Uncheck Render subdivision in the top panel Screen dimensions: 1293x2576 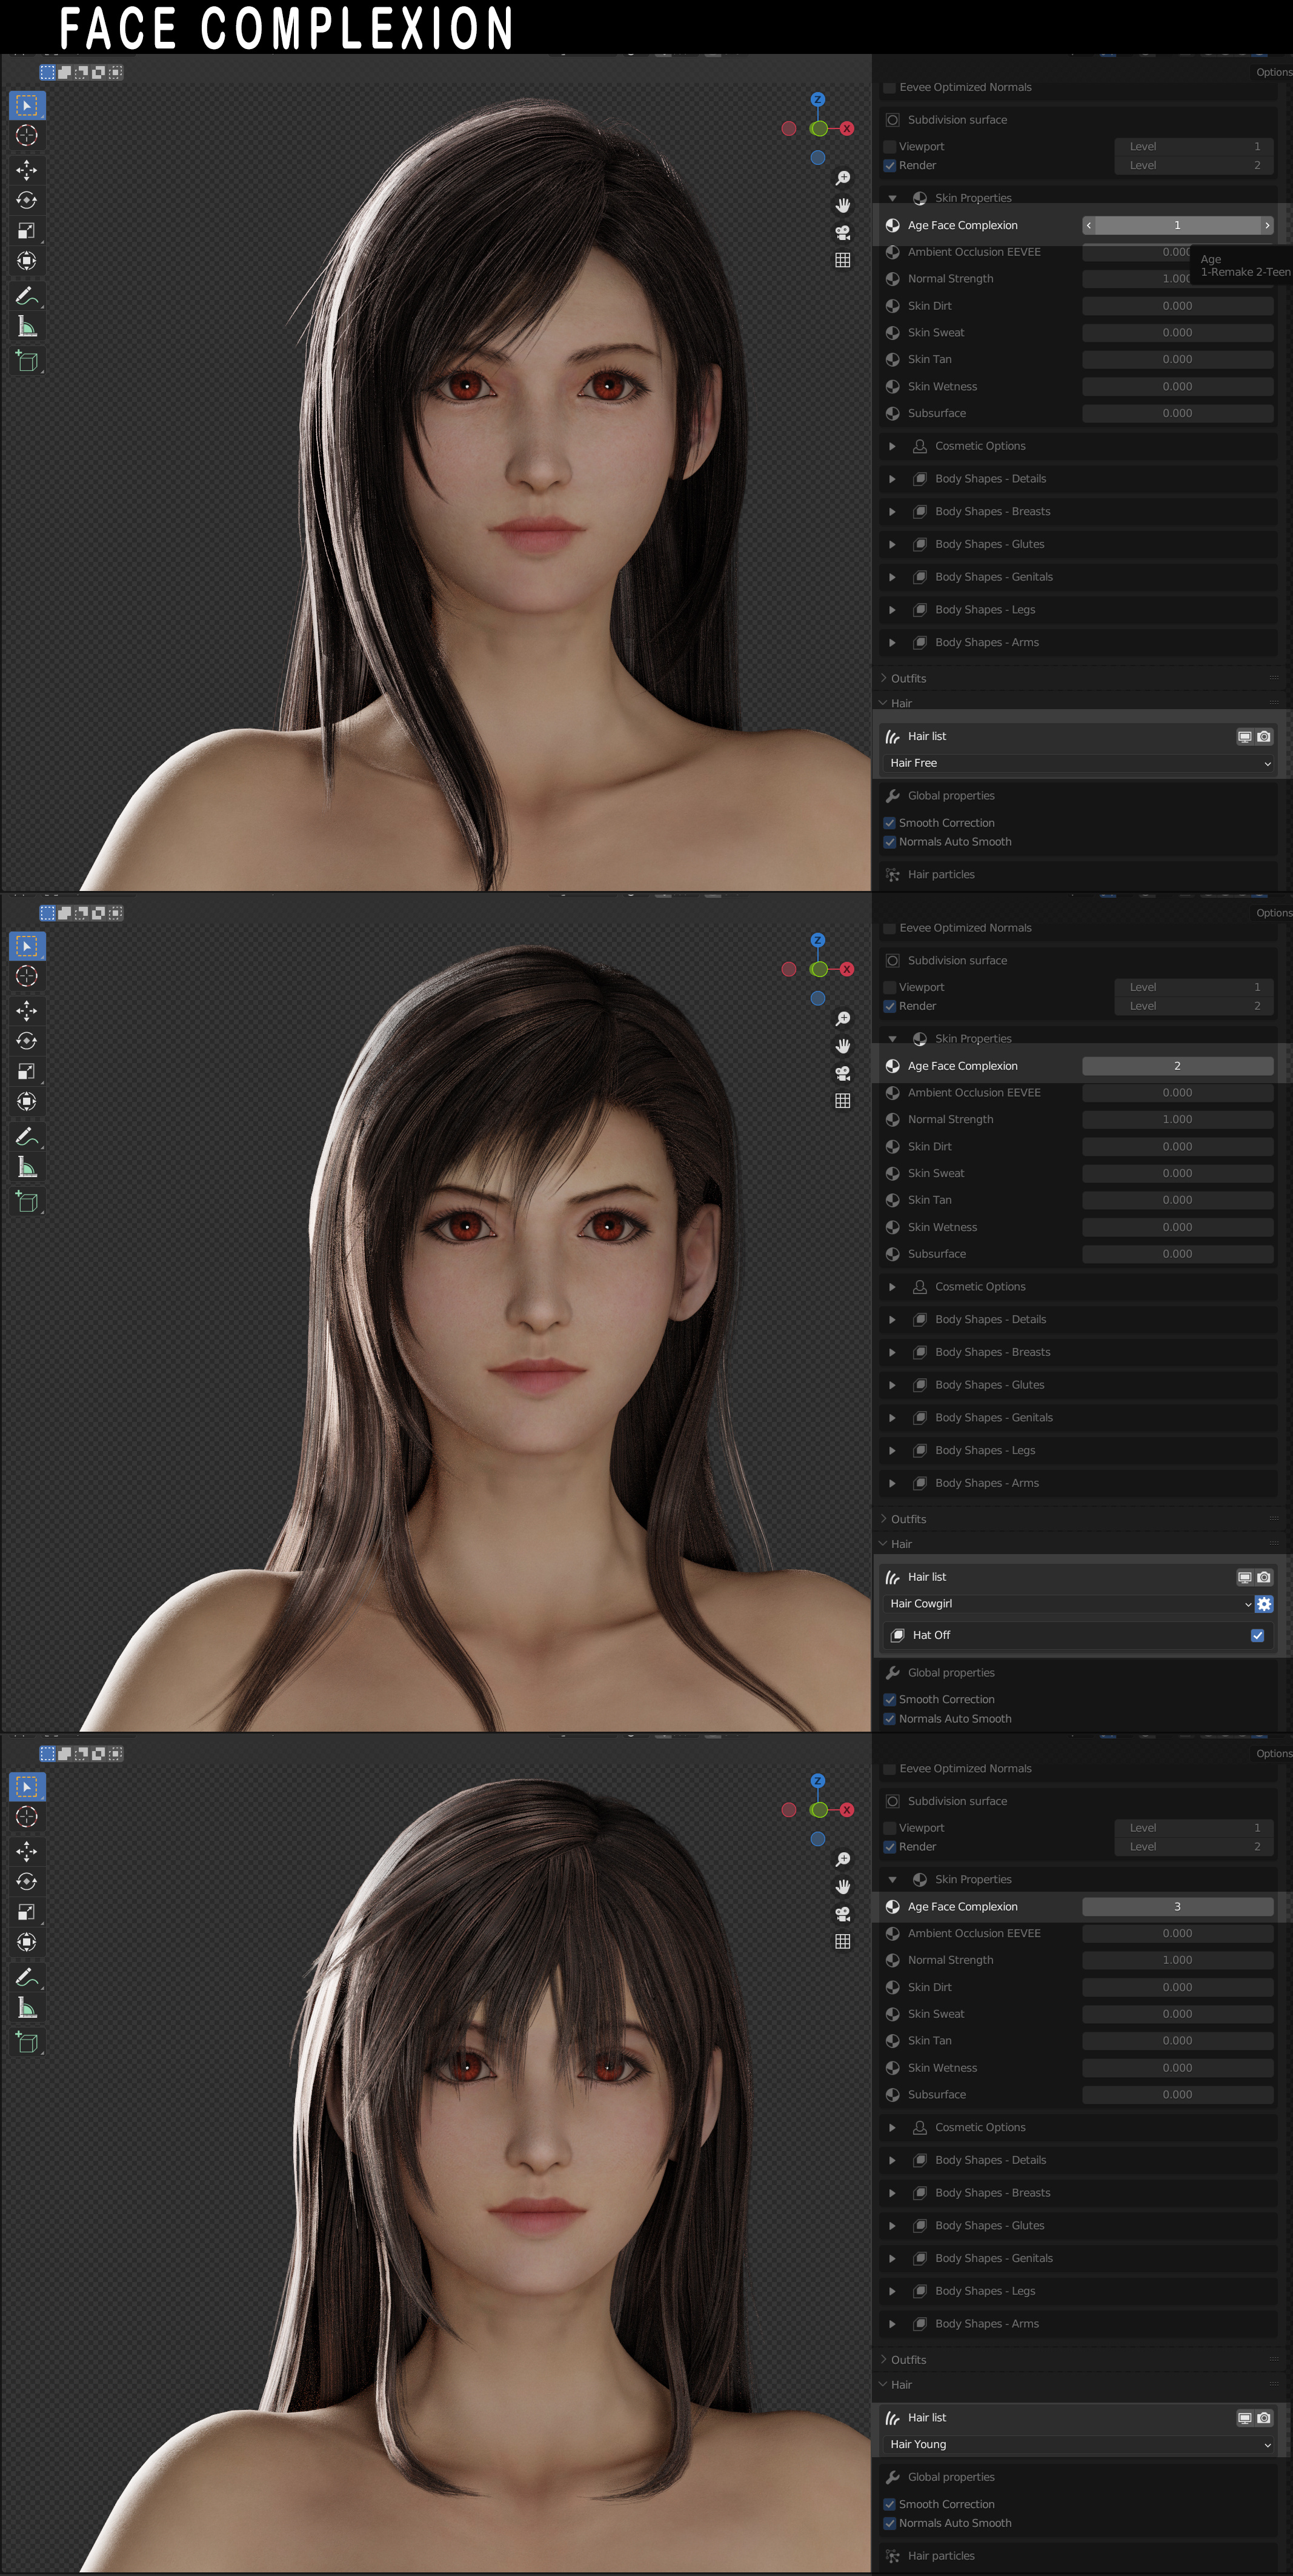coord(889,166)
